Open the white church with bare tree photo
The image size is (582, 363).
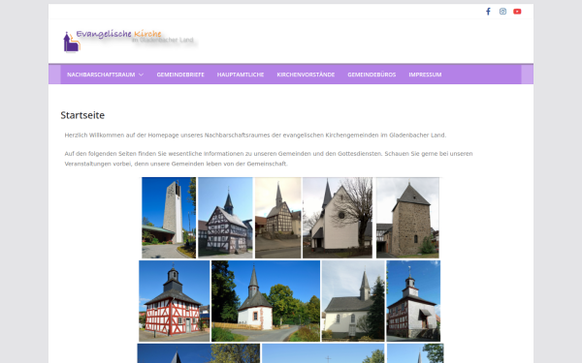(x=338, y=218)
